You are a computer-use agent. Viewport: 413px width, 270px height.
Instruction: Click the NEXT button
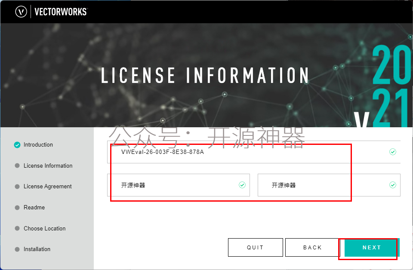point(372,247)
